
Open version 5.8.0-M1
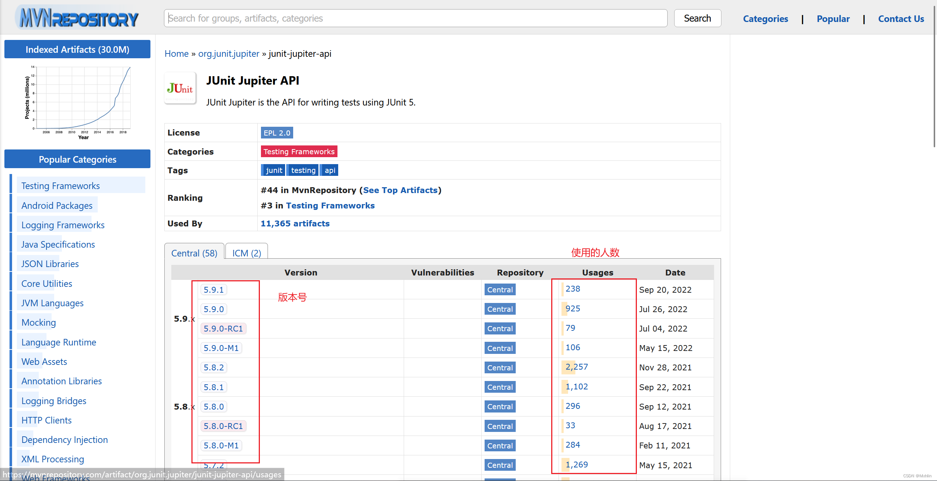click(221, 445)
